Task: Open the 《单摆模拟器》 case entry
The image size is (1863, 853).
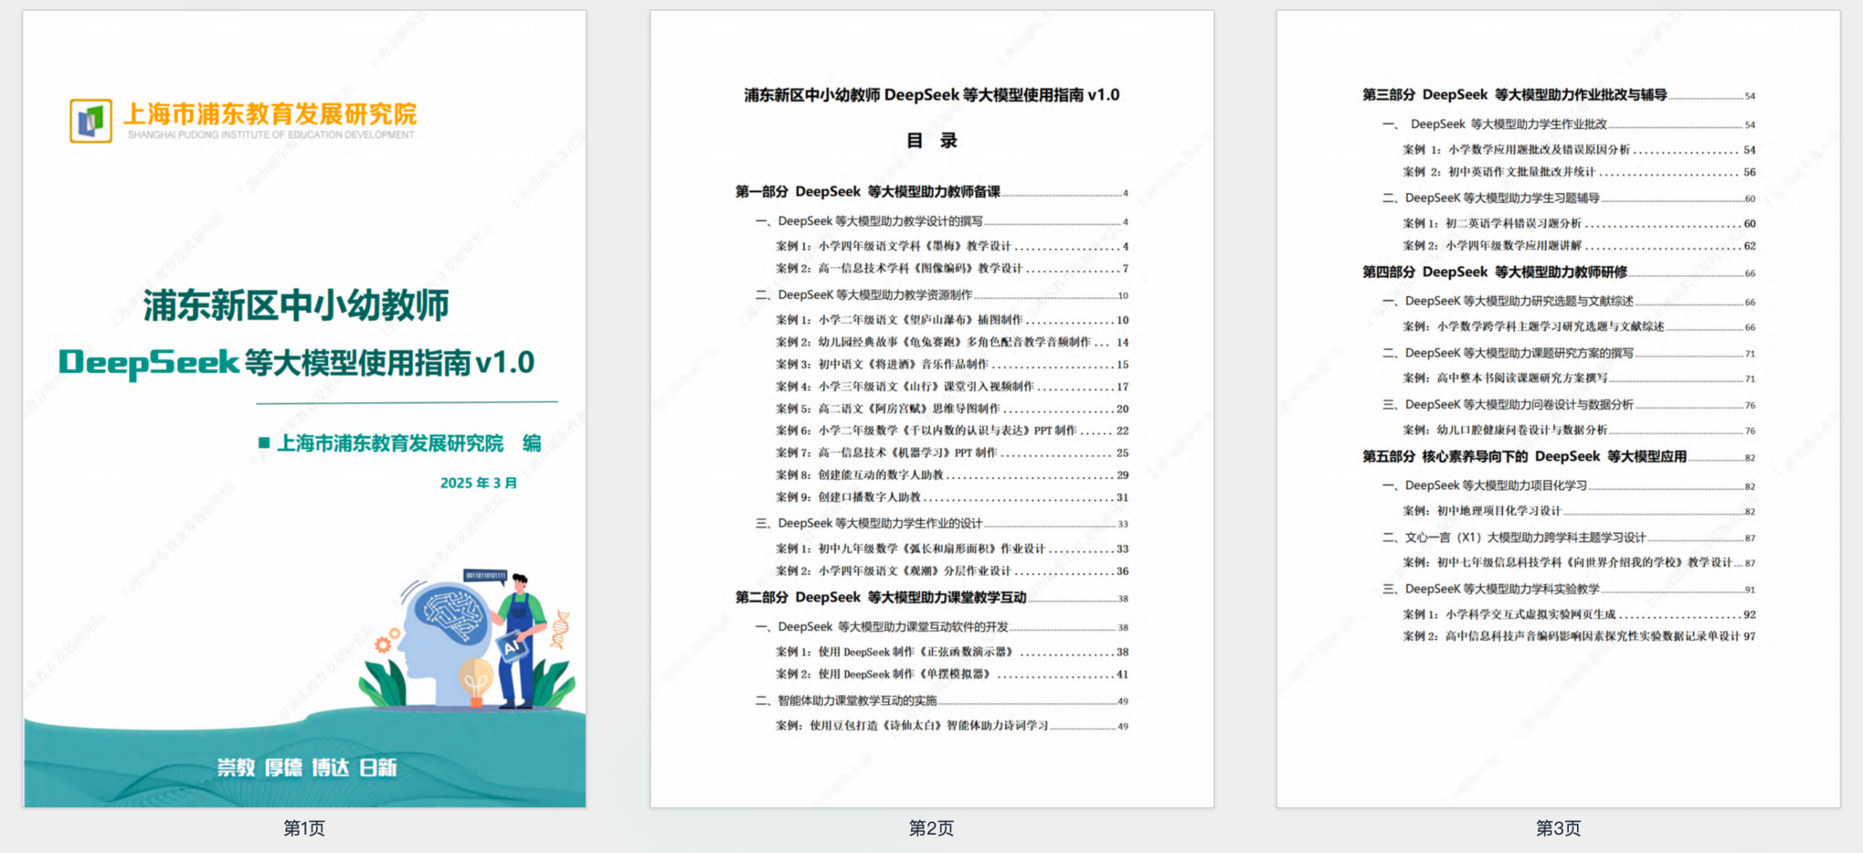Action: [952, 675]
